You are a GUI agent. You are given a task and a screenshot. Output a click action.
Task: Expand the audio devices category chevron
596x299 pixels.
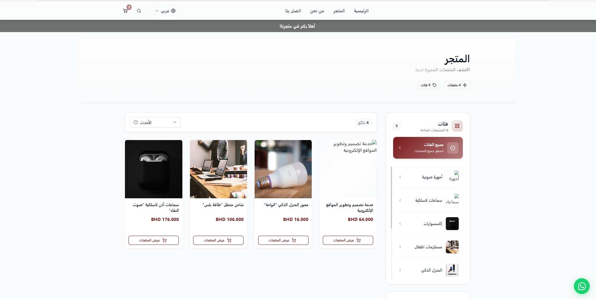pos(400,177)
